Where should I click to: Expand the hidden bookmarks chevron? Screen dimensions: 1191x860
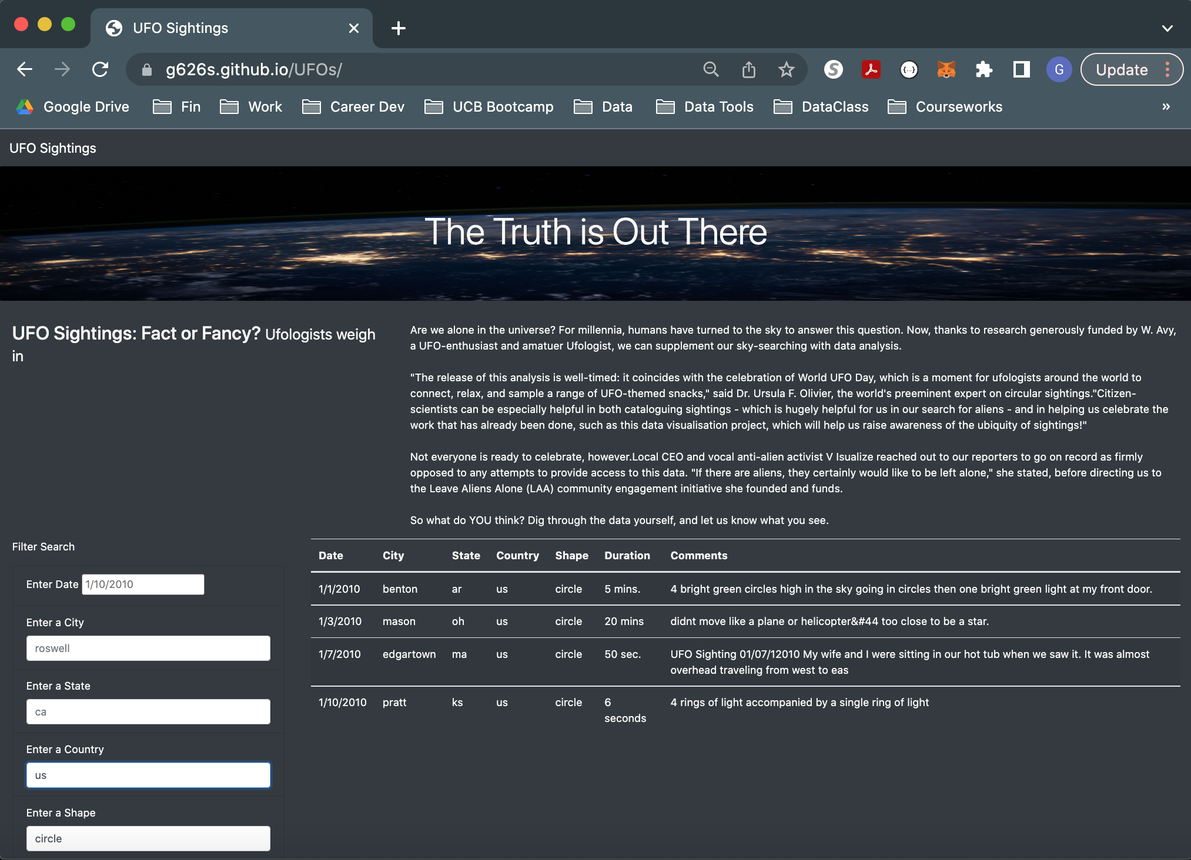click(x=1166, y=107)
